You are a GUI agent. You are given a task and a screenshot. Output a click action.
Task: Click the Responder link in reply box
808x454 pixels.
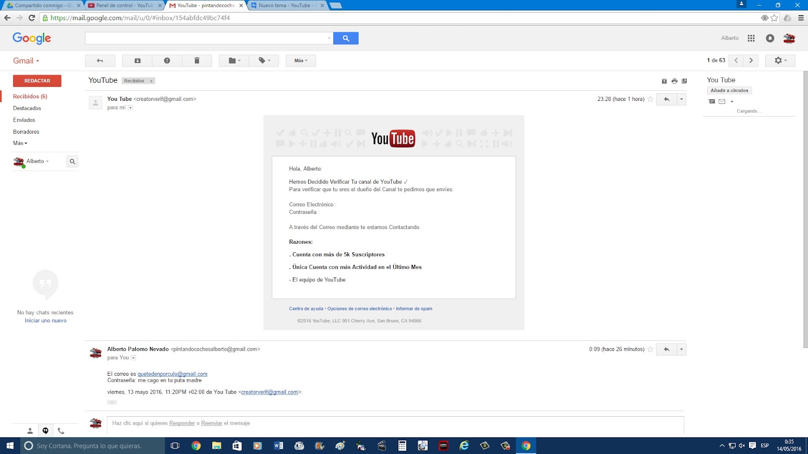182,423
